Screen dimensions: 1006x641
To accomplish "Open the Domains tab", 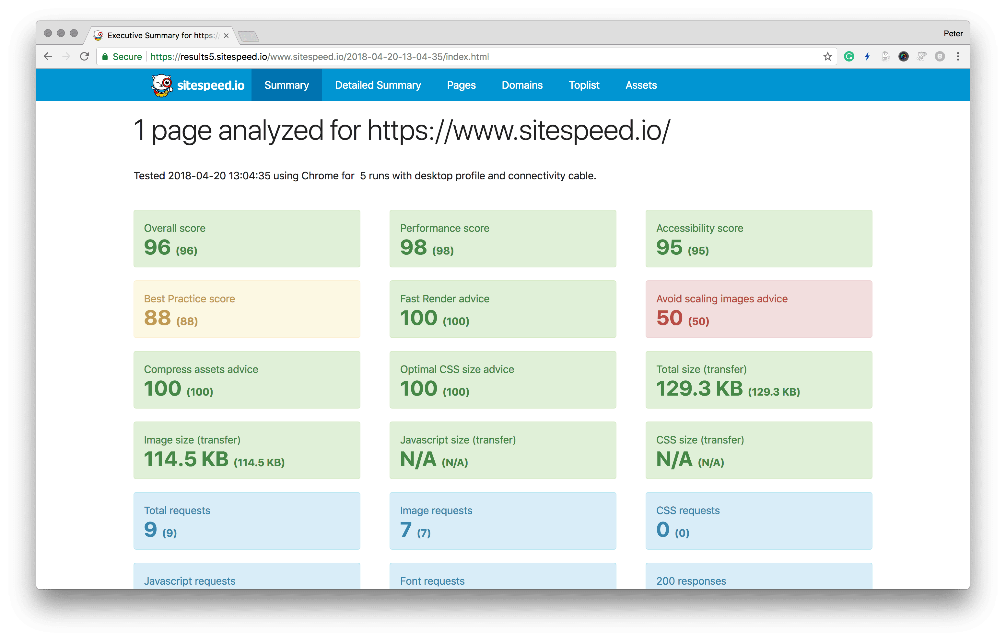I will [522, 85].
